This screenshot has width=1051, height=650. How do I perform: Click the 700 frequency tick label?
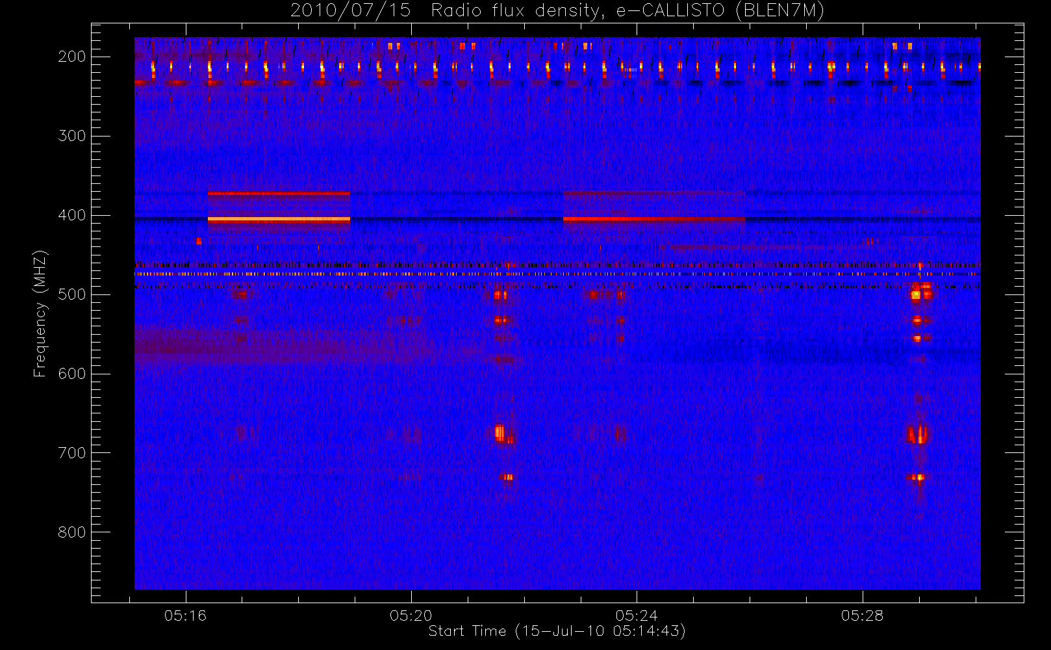72,453
